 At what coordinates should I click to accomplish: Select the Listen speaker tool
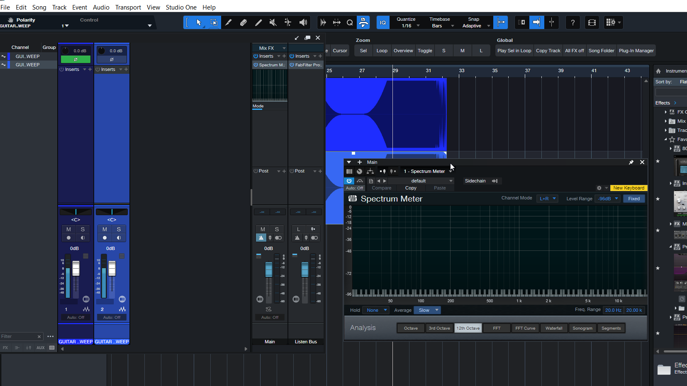[303, 22]
